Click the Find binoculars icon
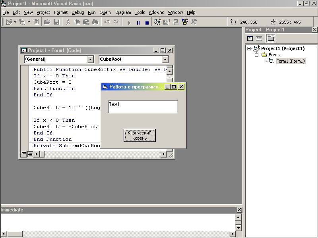 [95, 22]
